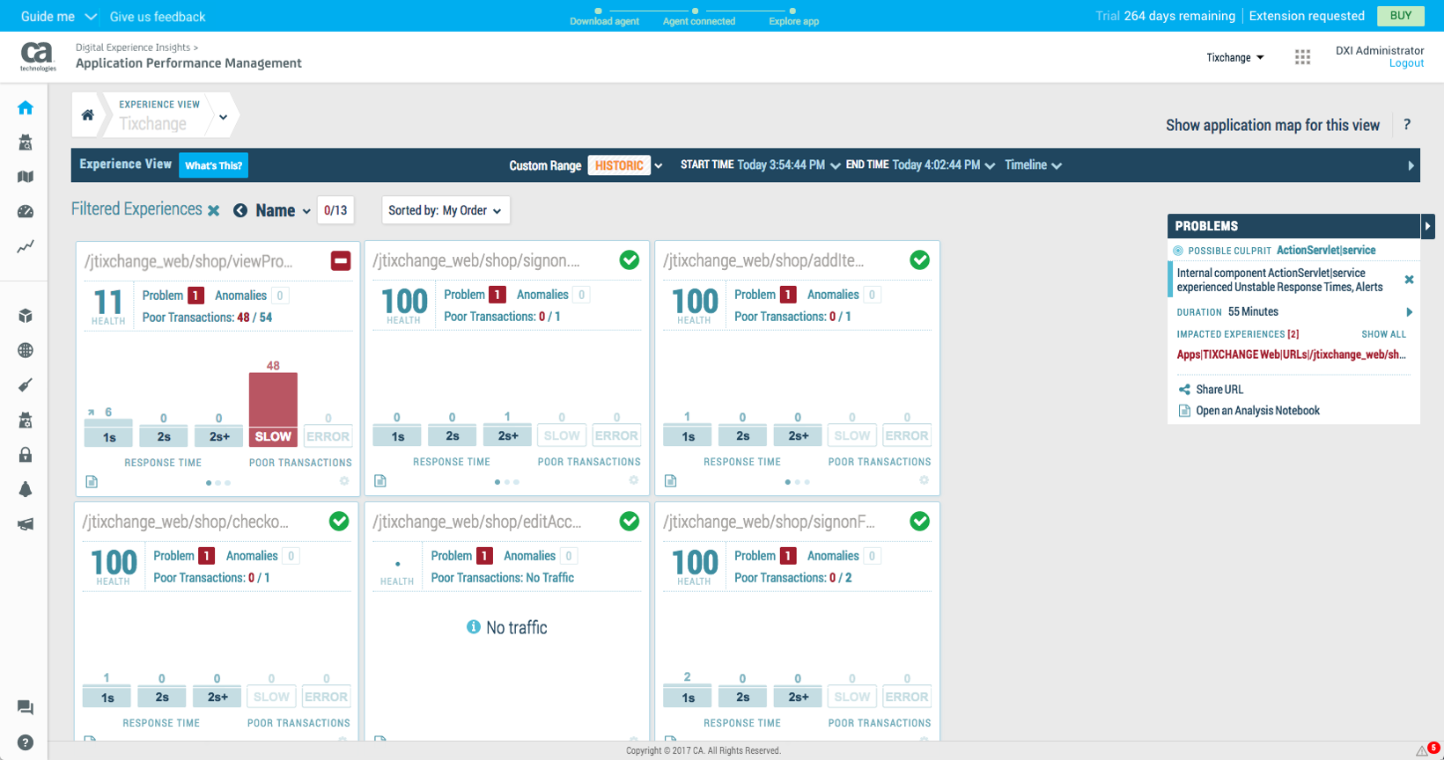Image resolution: width=1444 pixels, height=760 pixels.
Task: Open the globe icon in left sidebar
Action: (x=26, y=350)
